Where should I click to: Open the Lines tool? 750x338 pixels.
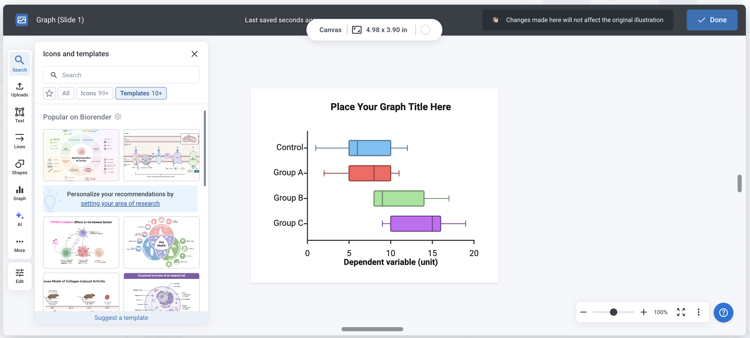click(19, 141)
